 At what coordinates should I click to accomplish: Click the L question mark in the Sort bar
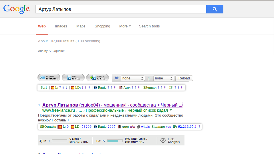click(60, 87)
